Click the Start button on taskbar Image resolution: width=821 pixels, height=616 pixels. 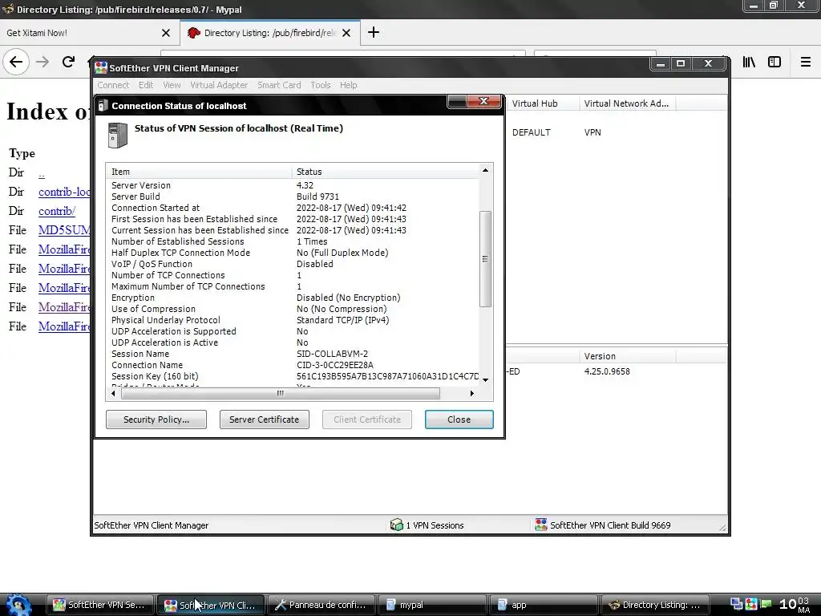(18, 605)
